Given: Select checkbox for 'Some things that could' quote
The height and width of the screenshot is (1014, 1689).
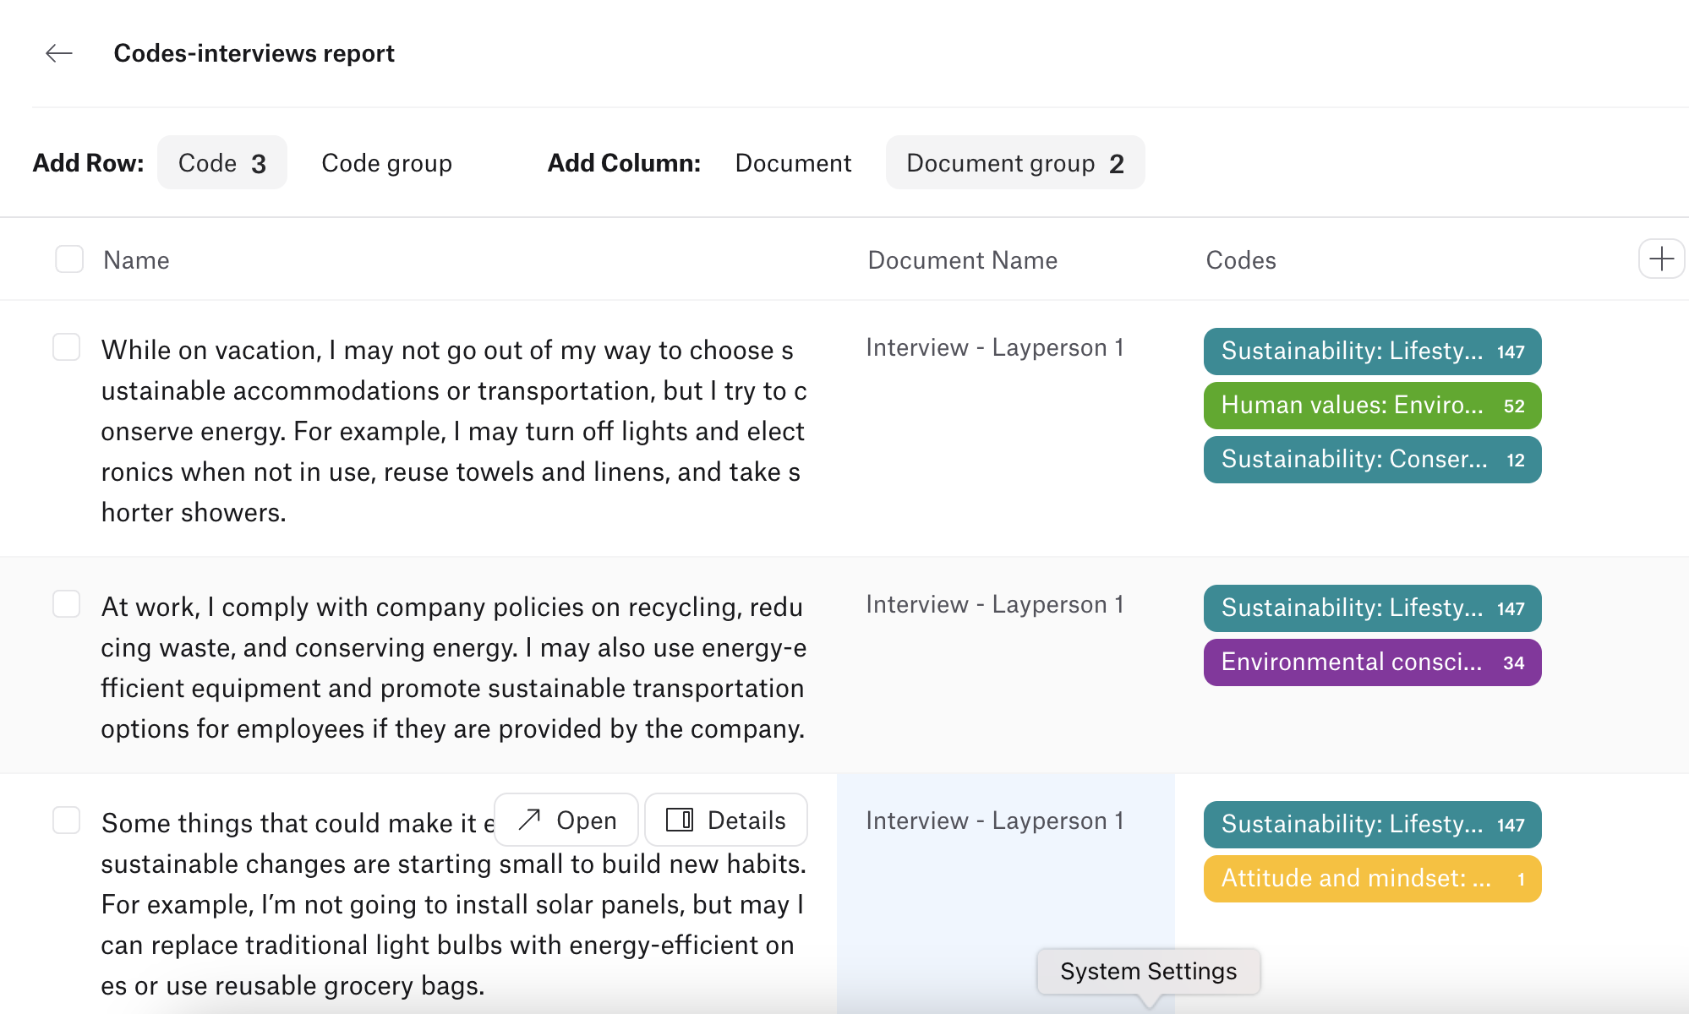Looking at the screenshot, I should coord(67,820).
